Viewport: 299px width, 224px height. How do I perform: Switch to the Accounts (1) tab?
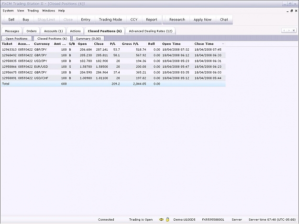click(54, 31)
